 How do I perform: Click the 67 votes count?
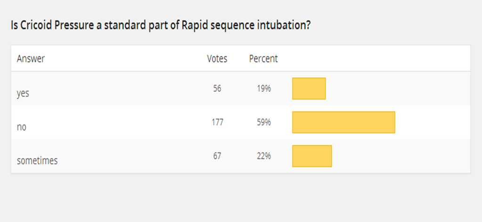217,156
